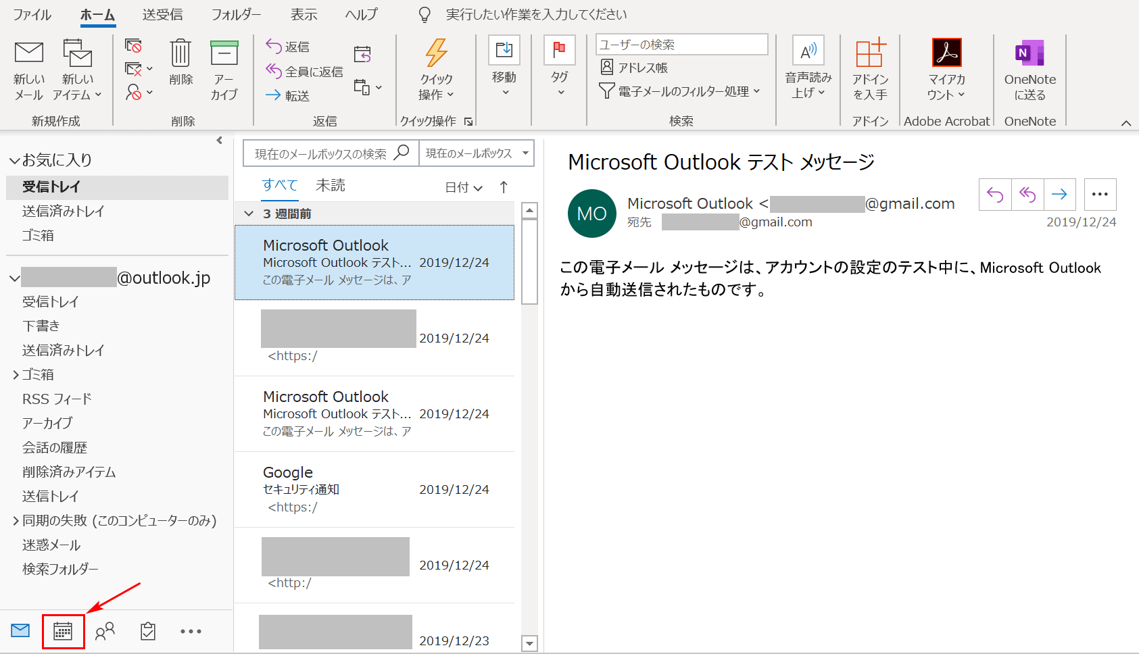Open the clean up conversation icon menu

tap(139, 69)
